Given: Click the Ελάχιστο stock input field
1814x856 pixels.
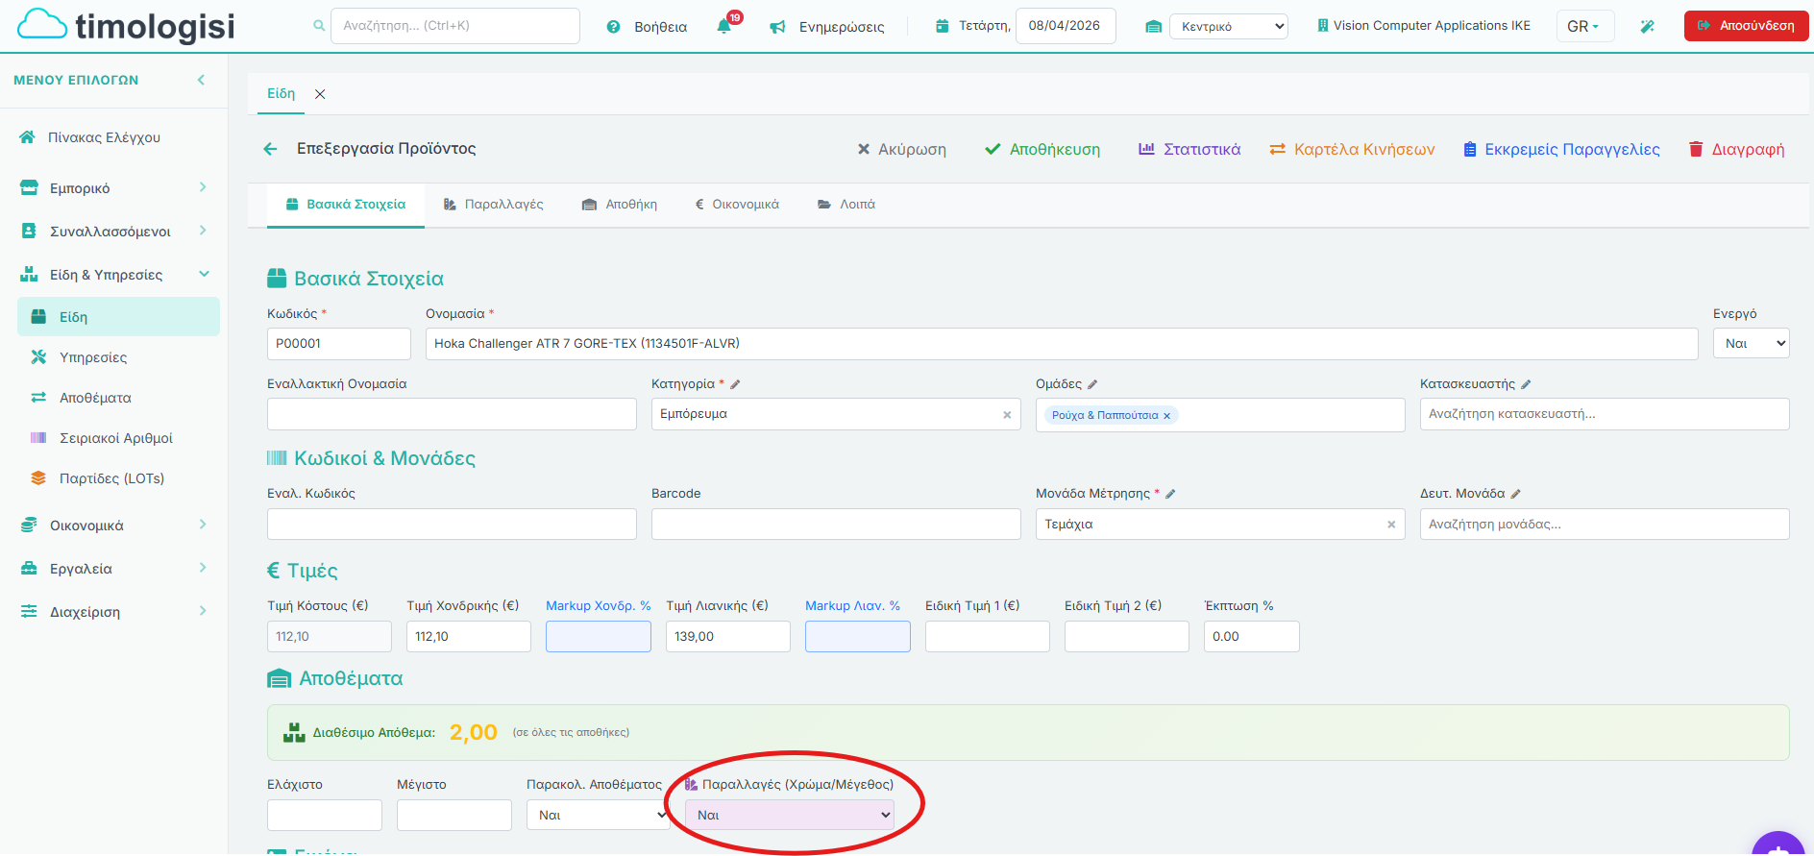Looking at the screenshot, I should [x=325, y=815].
